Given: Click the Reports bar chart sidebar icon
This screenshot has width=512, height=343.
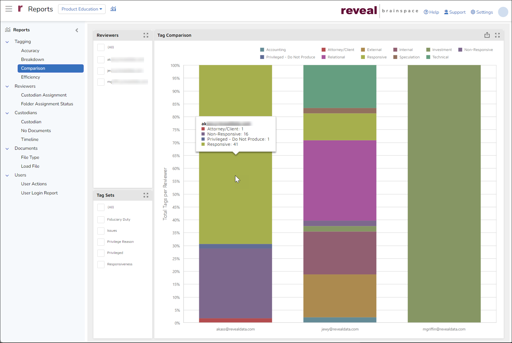Looking at the screenshot, I should [x=8, y=30].
